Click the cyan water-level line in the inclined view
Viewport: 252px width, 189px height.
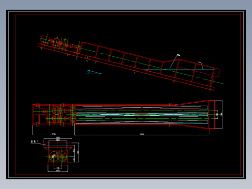coord(179,70)
